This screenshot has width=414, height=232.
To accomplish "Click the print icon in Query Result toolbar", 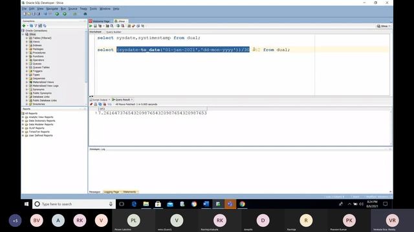I will [x=96, y=104].
